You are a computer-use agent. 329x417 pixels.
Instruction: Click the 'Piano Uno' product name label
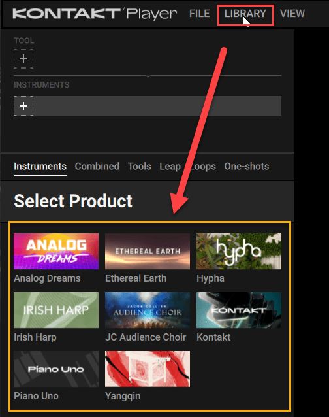[36, 396]
